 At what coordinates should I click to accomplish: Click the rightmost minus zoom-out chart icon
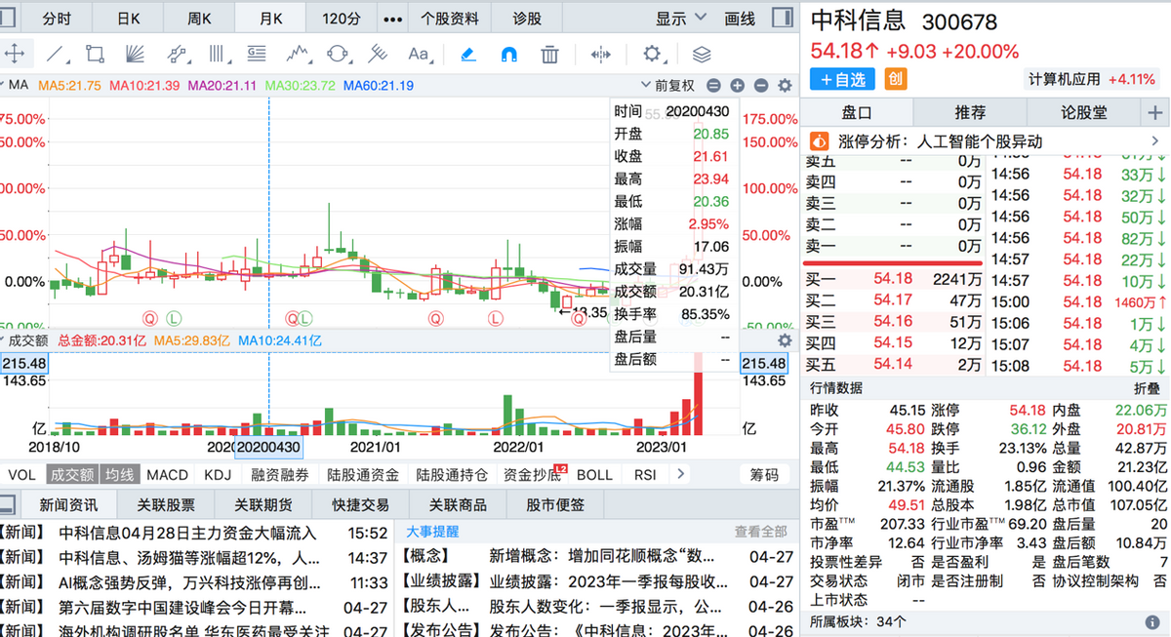coord(761,86)
